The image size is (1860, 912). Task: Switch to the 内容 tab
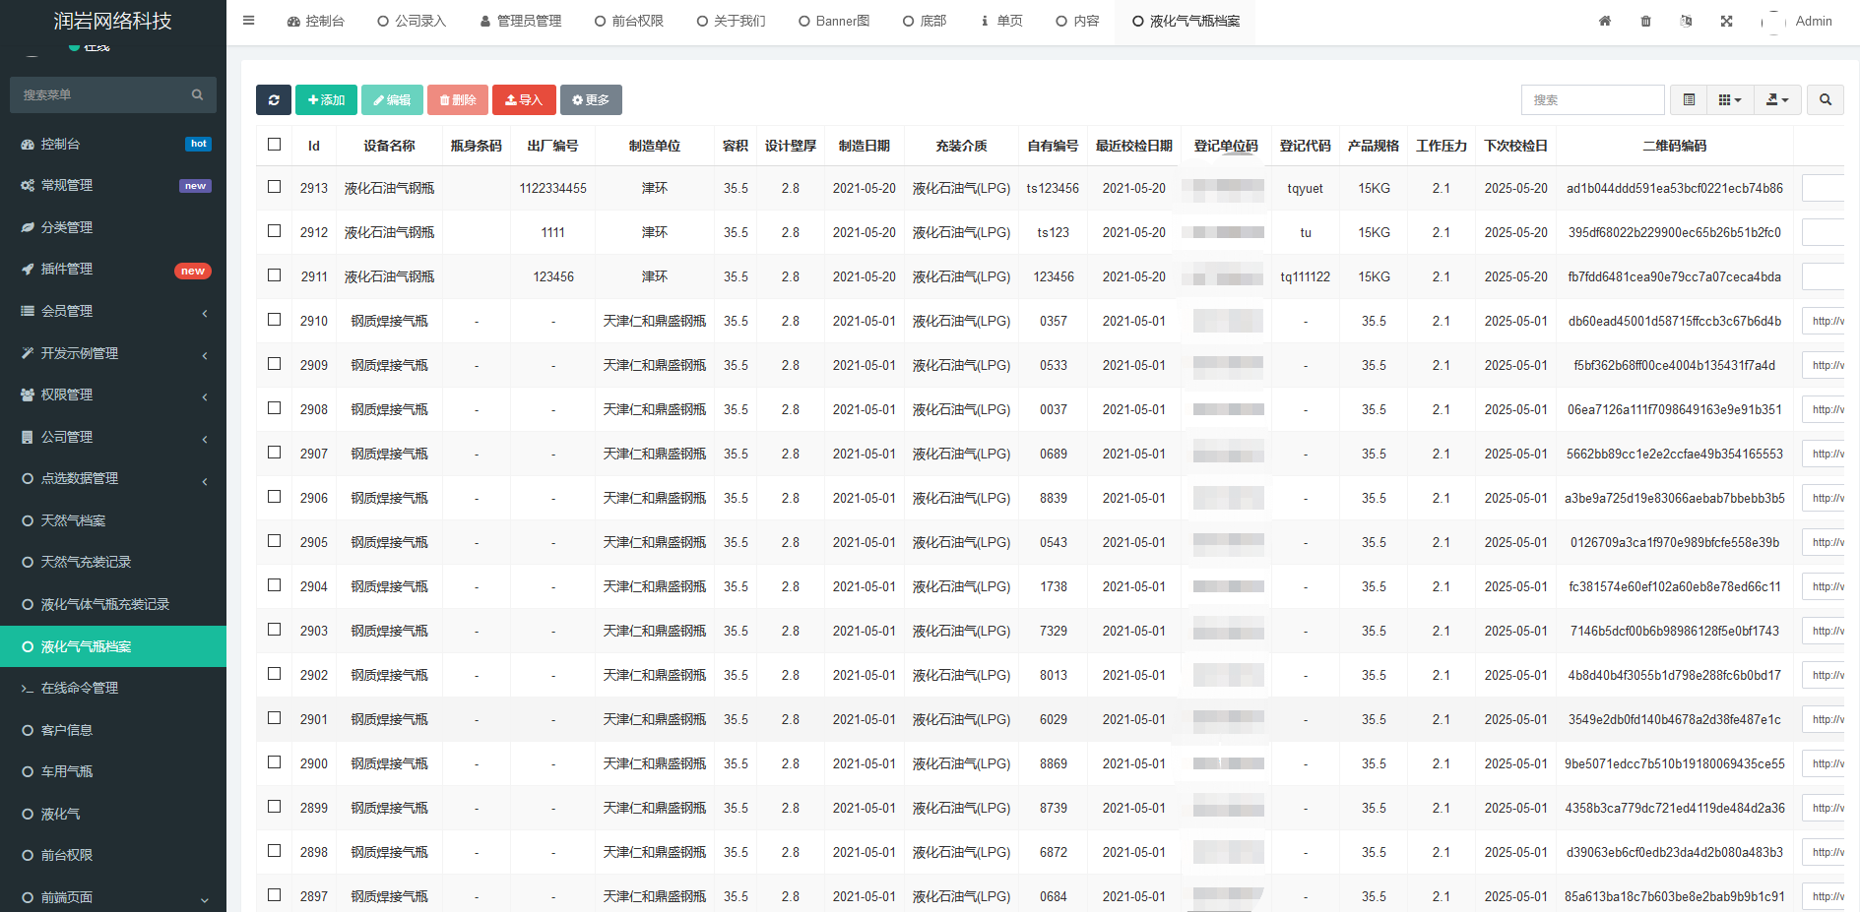tap(1077, 21)
